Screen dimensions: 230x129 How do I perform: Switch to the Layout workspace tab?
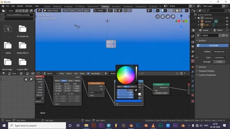pyautogui.click(x=47, y=6)
